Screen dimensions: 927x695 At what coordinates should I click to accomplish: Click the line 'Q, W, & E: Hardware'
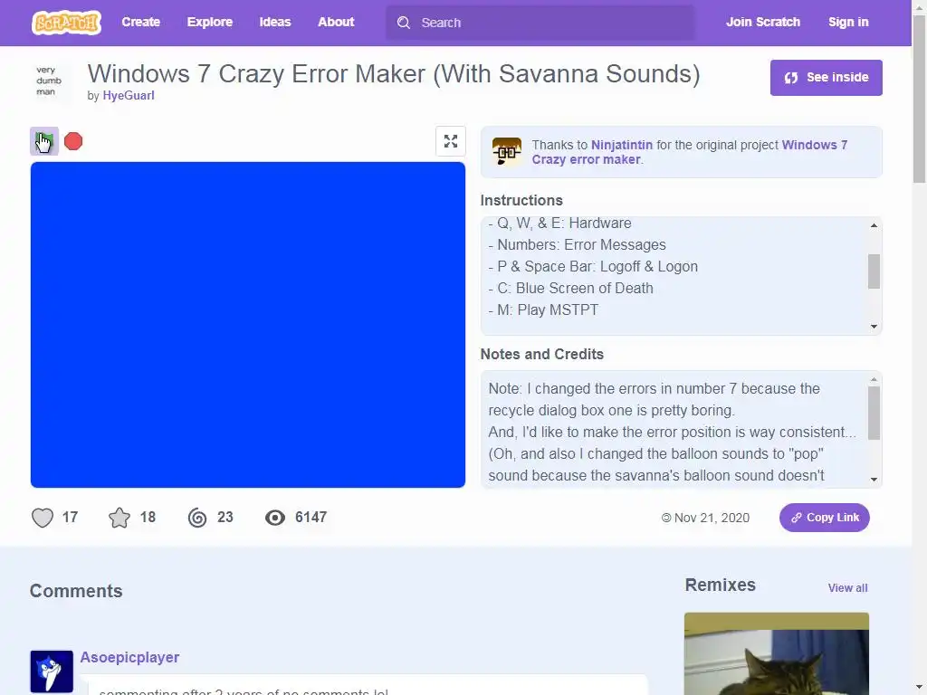559,224
